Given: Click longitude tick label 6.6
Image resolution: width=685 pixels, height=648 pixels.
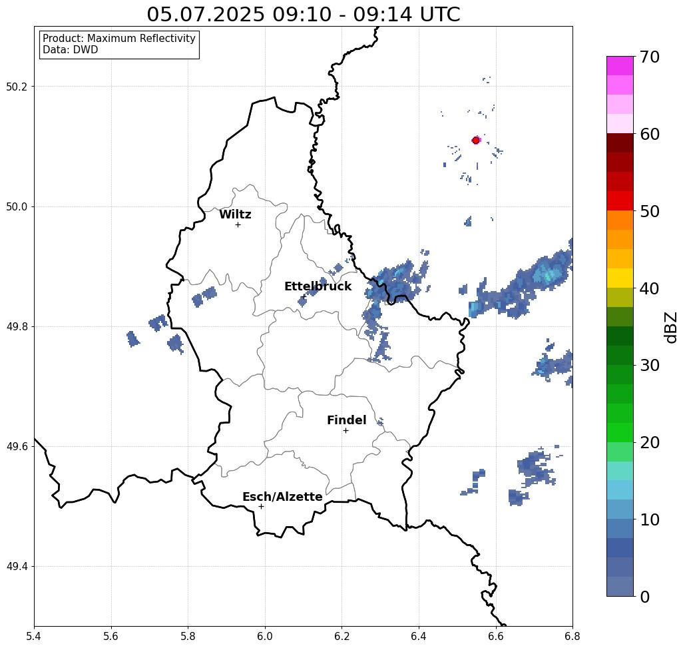Looking at the screenshot, I should click(496, 636).
